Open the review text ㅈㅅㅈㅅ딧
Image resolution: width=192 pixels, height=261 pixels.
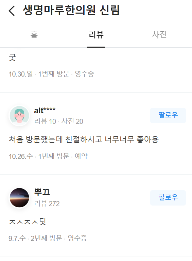pyautogui.click(x=28, y=222)
